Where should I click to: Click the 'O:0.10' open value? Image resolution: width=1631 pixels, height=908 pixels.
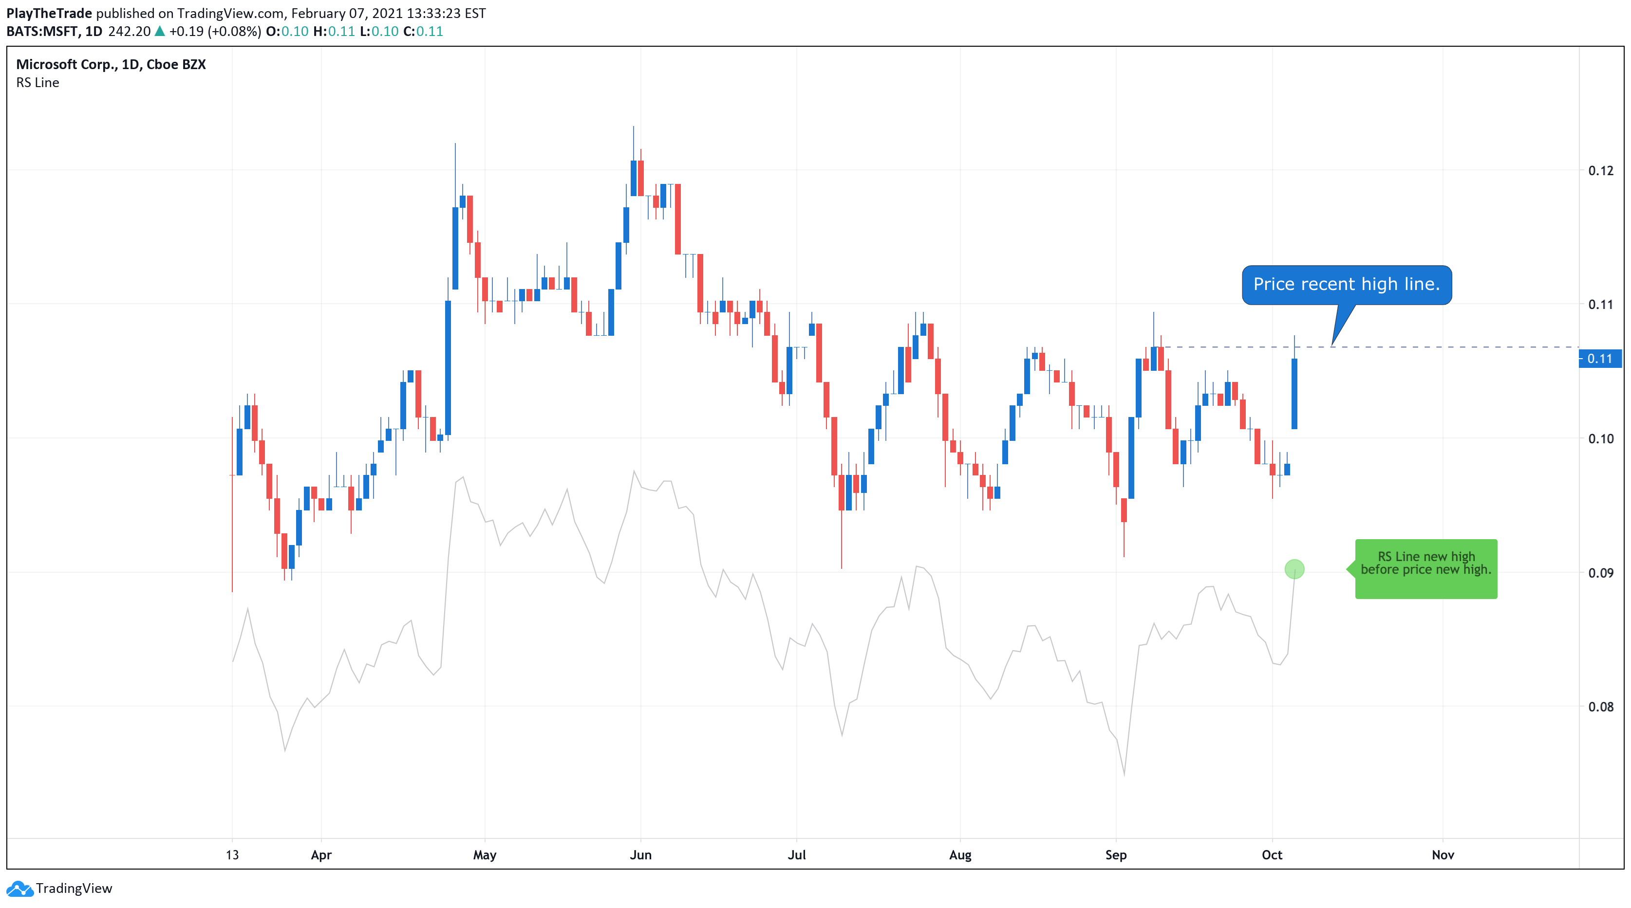pyautogui.click(x=287, y=32)
